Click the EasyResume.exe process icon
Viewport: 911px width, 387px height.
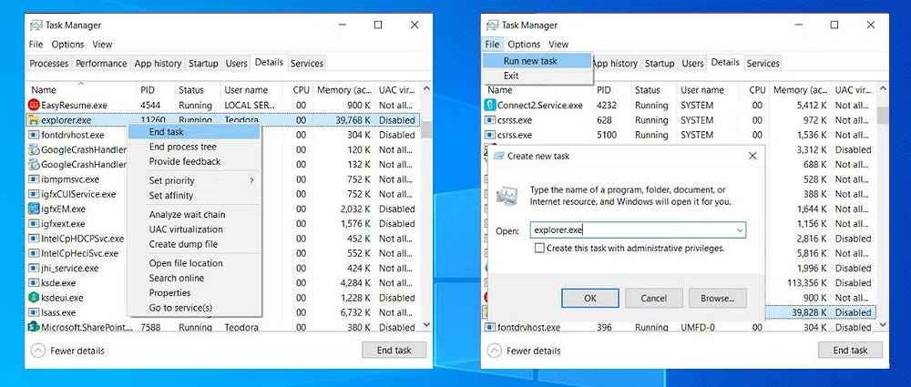point(34,106)
